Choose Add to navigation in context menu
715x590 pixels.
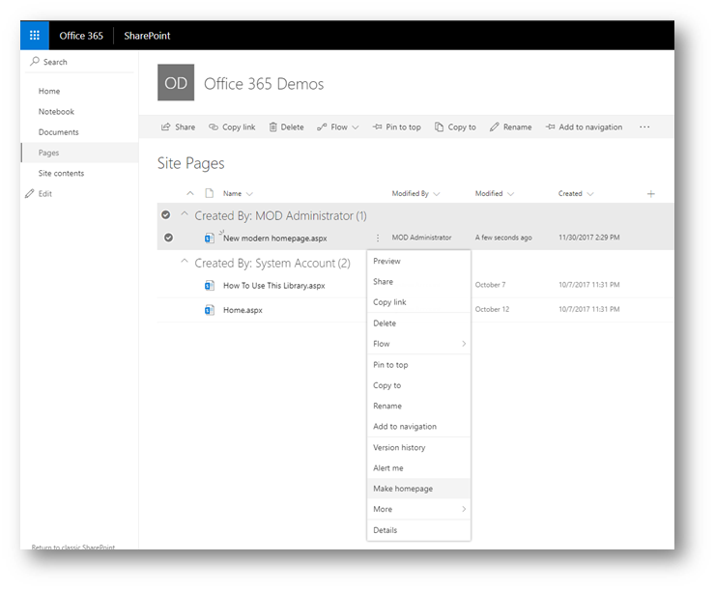pos(418,426)
